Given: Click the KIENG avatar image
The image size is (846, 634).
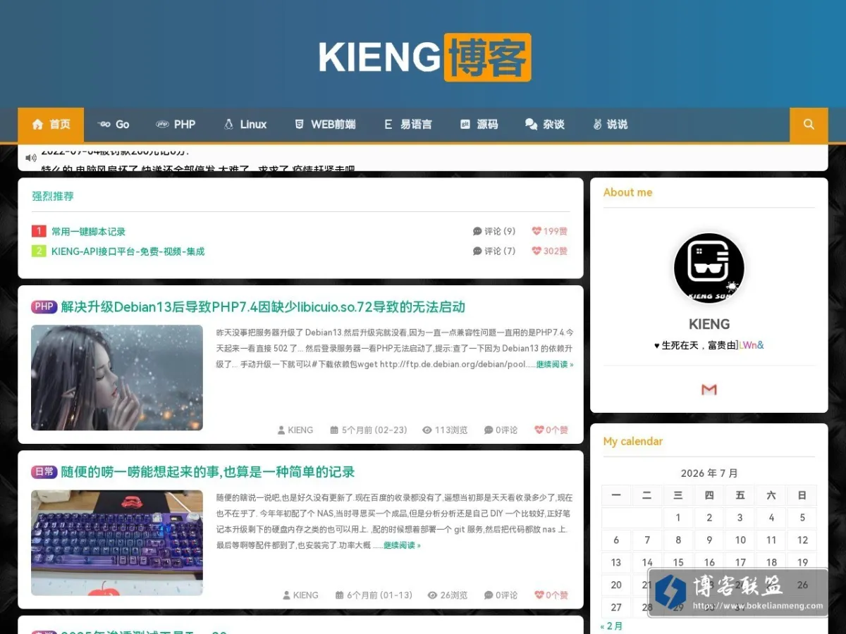Looking at the screenshot, I should 709,268.
